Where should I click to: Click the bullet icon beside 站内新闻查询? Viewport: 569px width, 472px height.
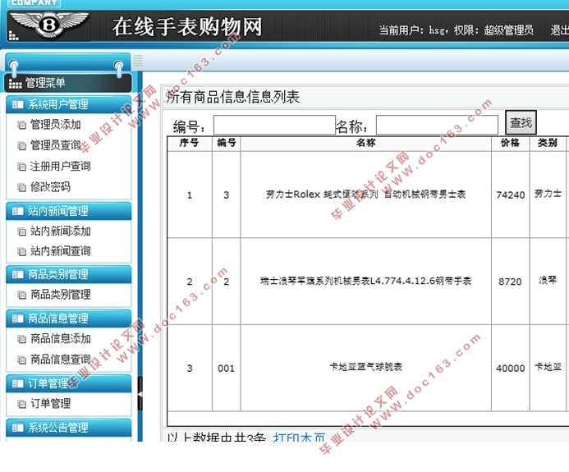tap(22, 251)
